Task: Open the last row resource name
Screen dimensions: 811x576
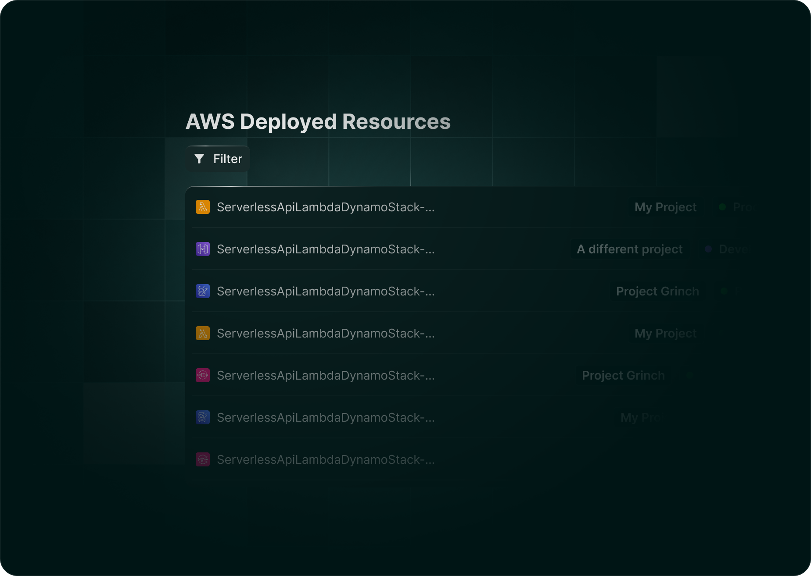Action: point(326,459)
